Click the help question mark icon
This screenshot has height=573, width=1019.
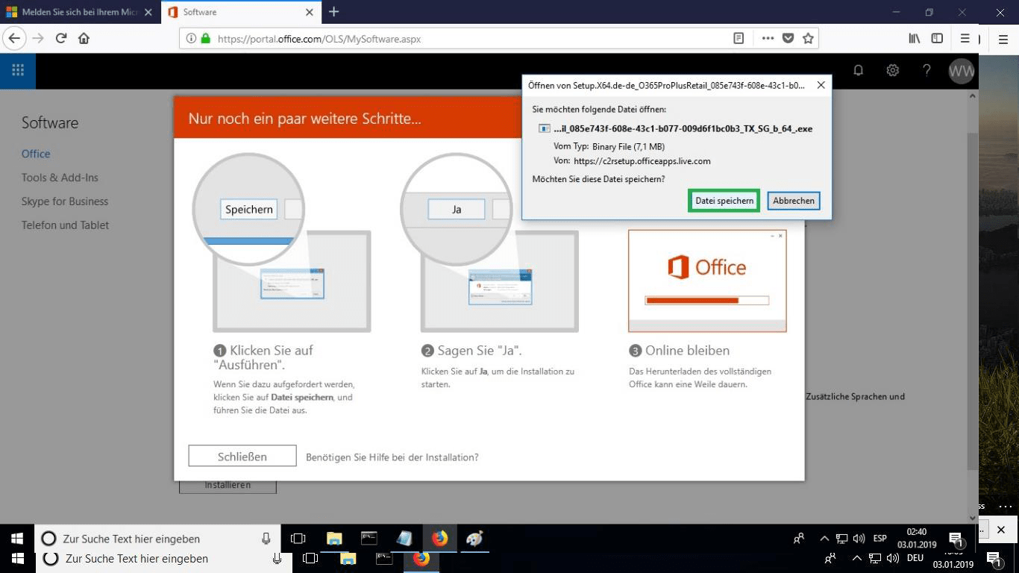926,70
